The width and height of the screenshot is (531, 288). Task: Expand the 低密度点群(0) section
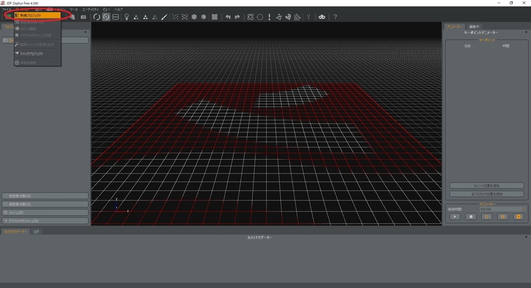[x=45, y=196]
